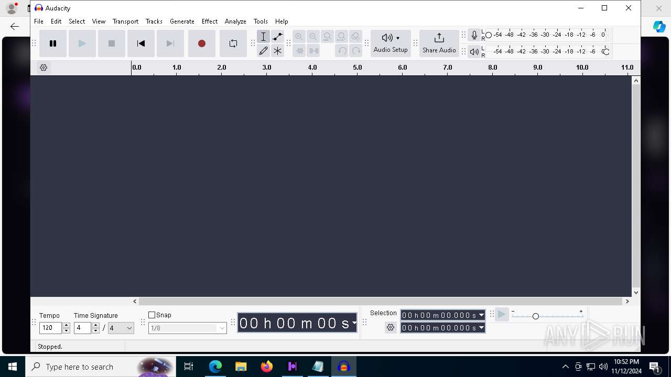Screen dimensions: 671x377
Task: Click the speaker playback meter icon
Action: pos(474,52)
